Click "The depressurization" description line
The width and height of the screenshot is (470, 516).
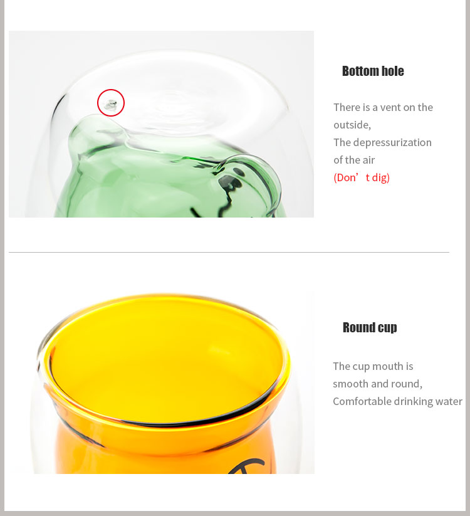tap(382, 142)
